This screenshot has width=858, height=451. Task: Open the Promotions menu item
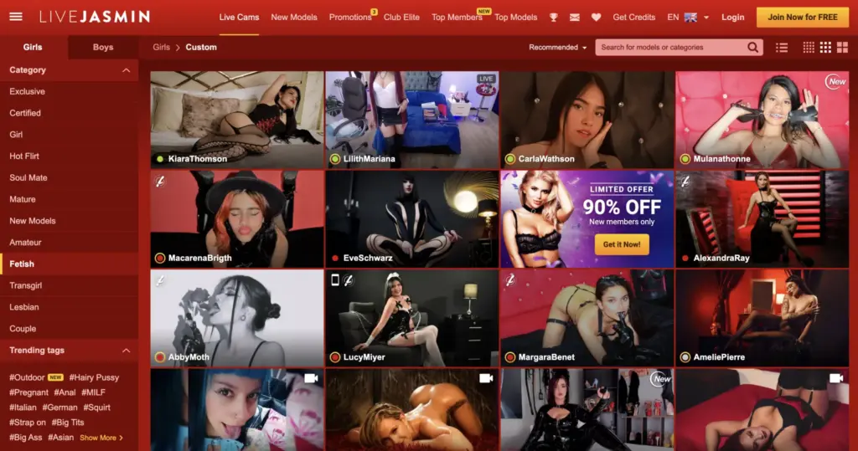coord(350,18)
